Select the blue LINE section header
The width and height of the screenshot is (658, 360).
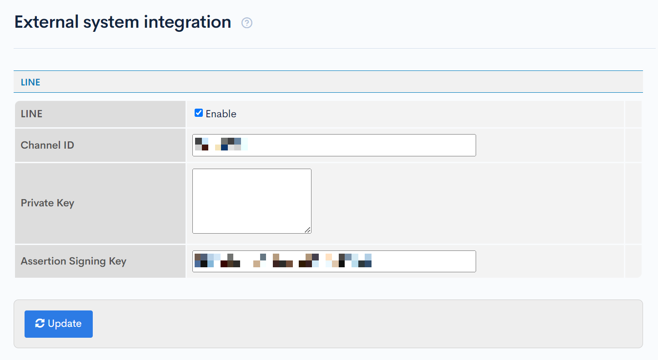[30, 82]
